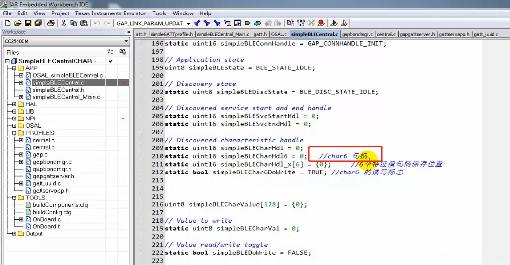Switch to the gatt.h editor tab
This screenshot has height=265, width=510.
coord(260,34)
